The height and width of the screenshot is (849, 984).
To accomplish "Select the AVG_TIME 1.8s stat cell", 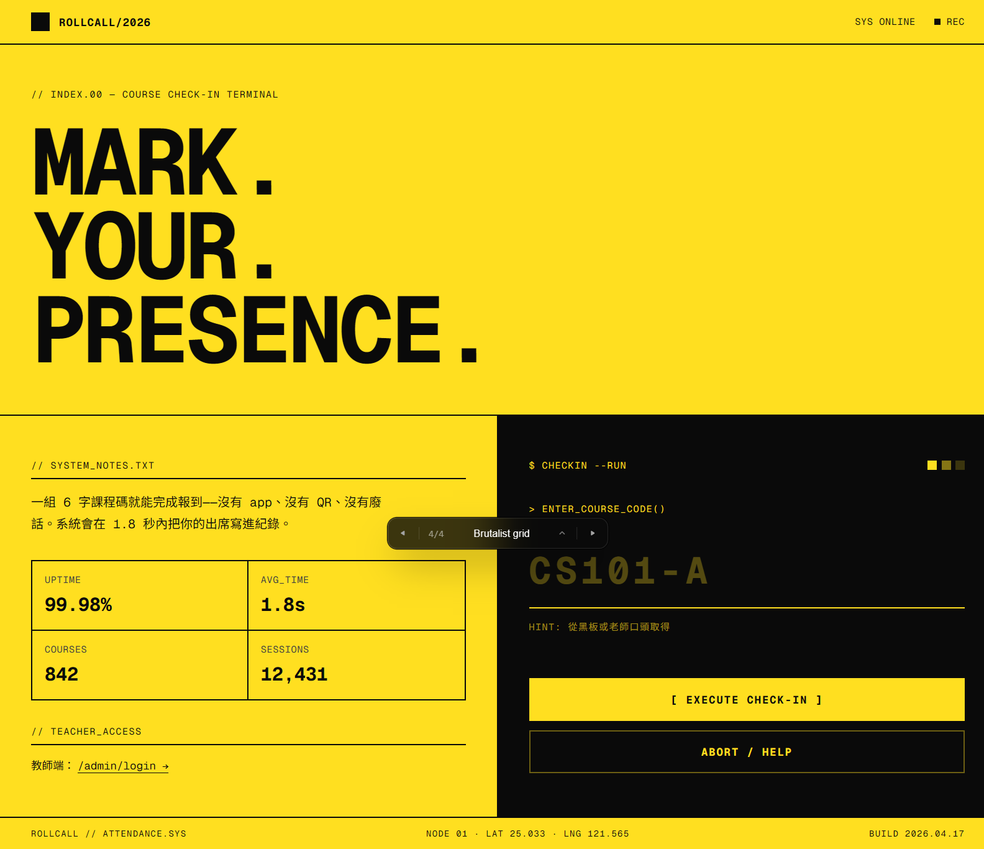I will click(x=357, y=595).
